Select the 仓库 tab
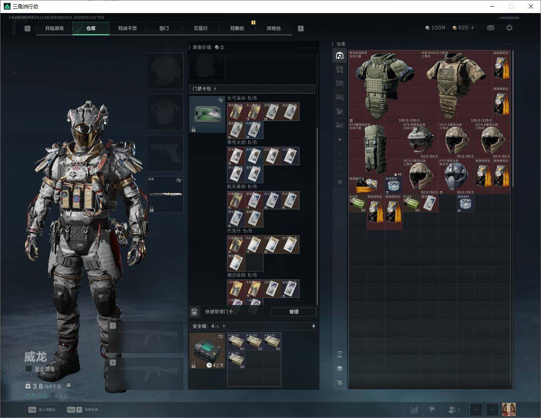Viewport: 541px width, 418px height. (x=91, y=28)
